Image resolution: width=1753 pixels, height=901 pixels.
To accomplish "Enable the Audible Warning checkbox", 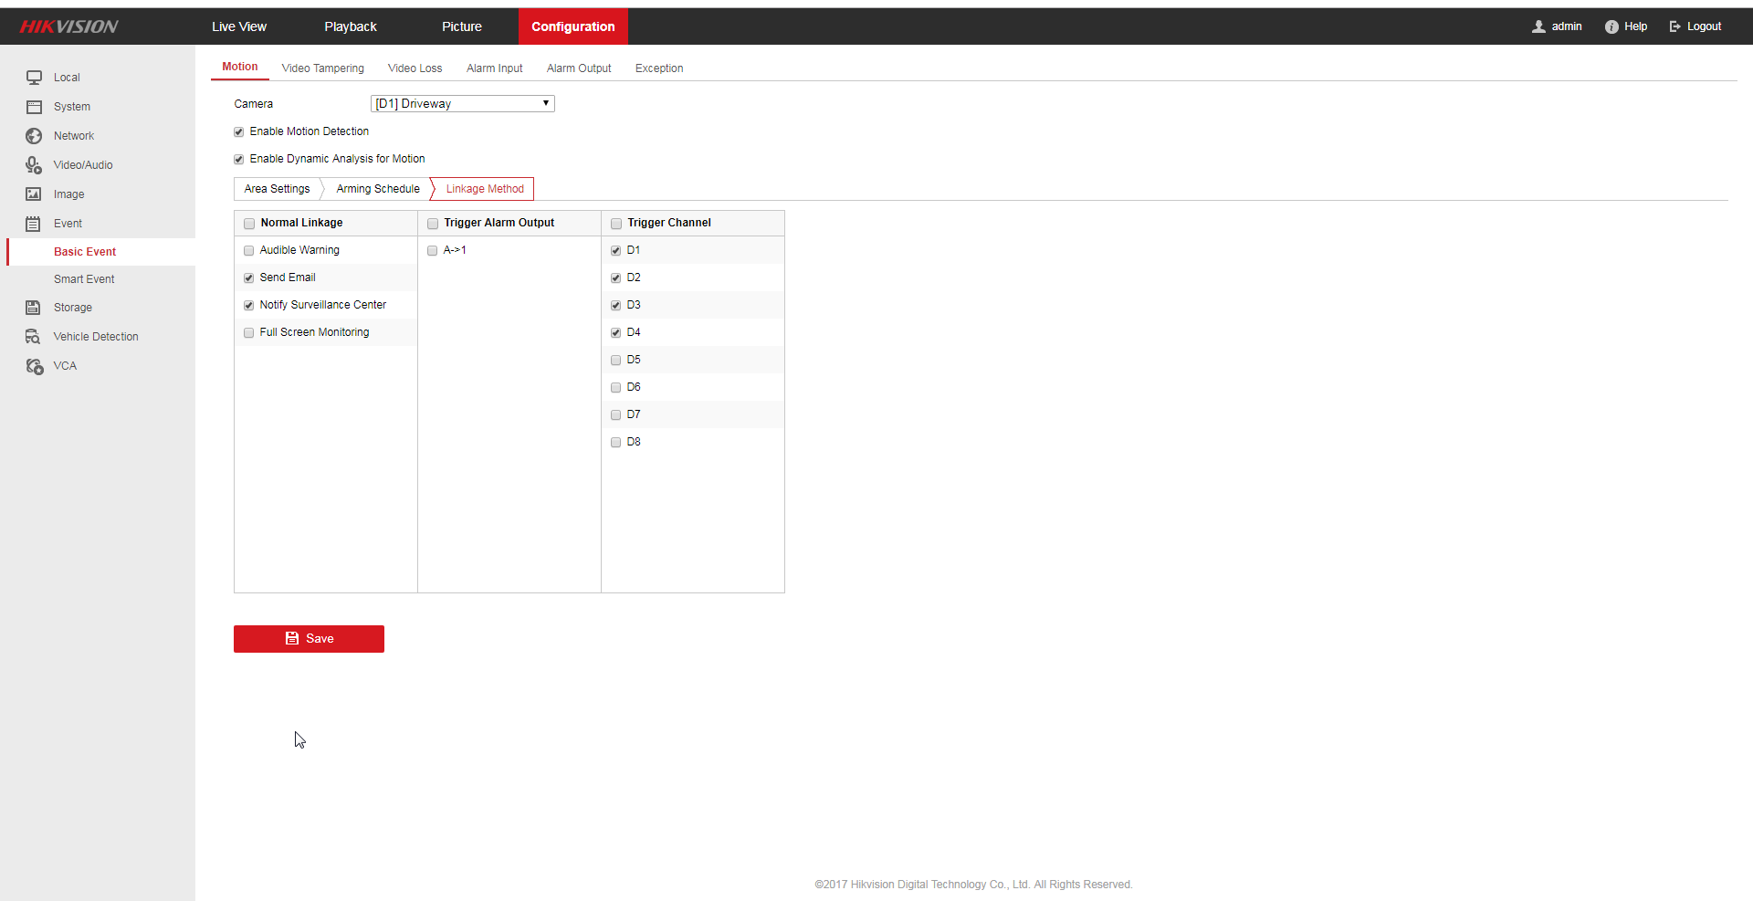I will (249, 250).
